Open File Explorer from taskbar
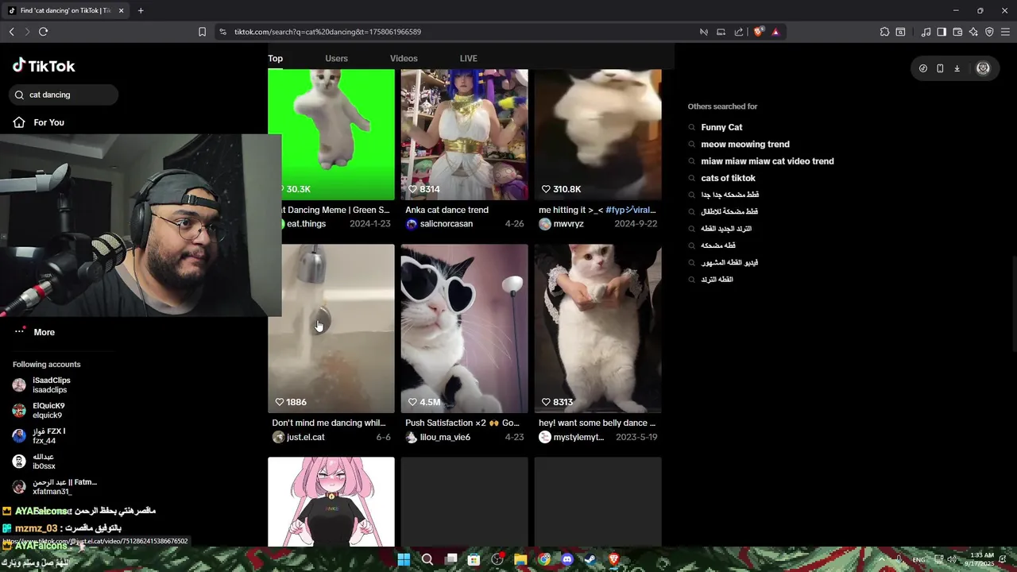The height and width of the screenshot is (572, 1017). click(x=520, y=559)
